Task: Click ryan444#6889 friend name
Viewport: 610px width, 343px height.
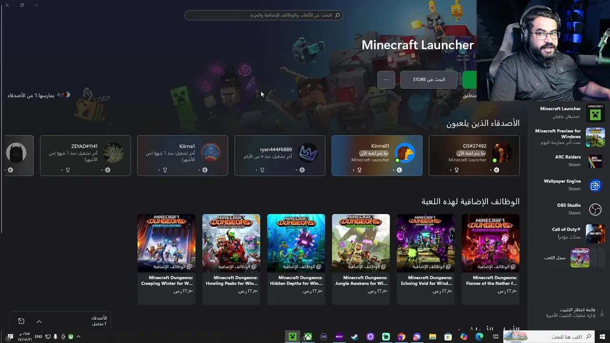Action: click(276, 150)
